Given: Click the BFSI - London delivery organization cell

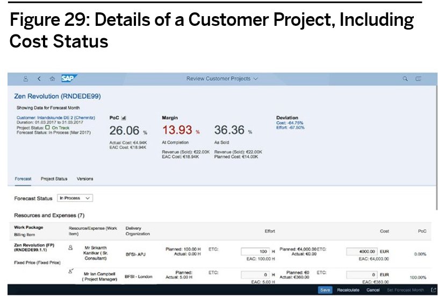Looking at the screenshot, I should click(x=139, y=277).
